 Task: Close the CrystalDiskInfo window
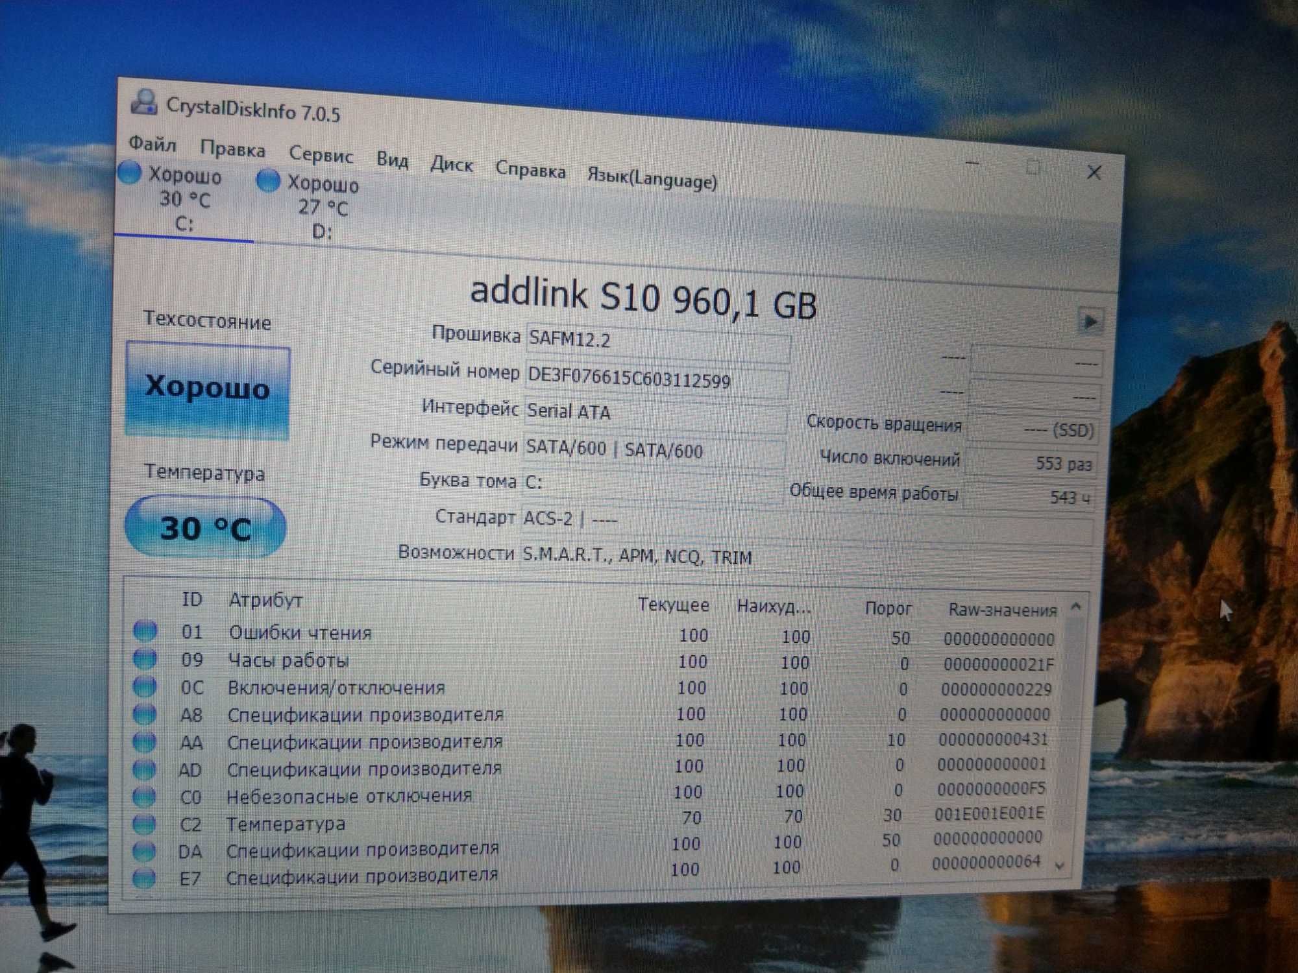coord(1094,172)
